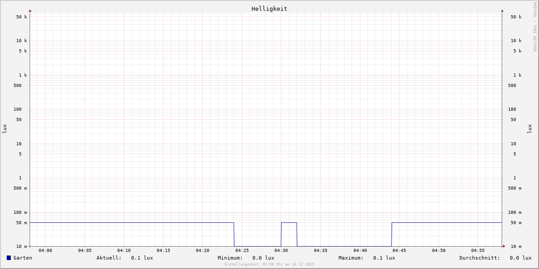539x269 pixels.
Task: Click the graph title "Helligkeit"
Action: click(269, 9)
